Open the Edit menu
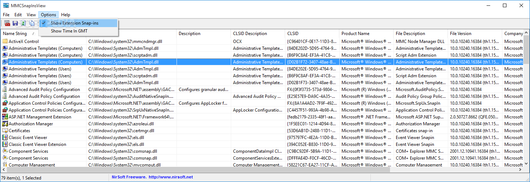The width and height of the screenshot is (530, 182). 18,15
